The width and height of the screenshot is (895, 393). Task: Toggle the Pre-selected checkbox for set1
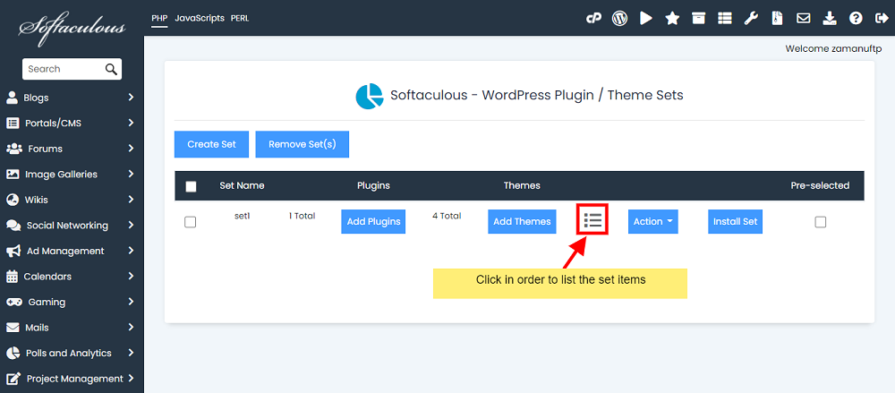pos(820,222)
